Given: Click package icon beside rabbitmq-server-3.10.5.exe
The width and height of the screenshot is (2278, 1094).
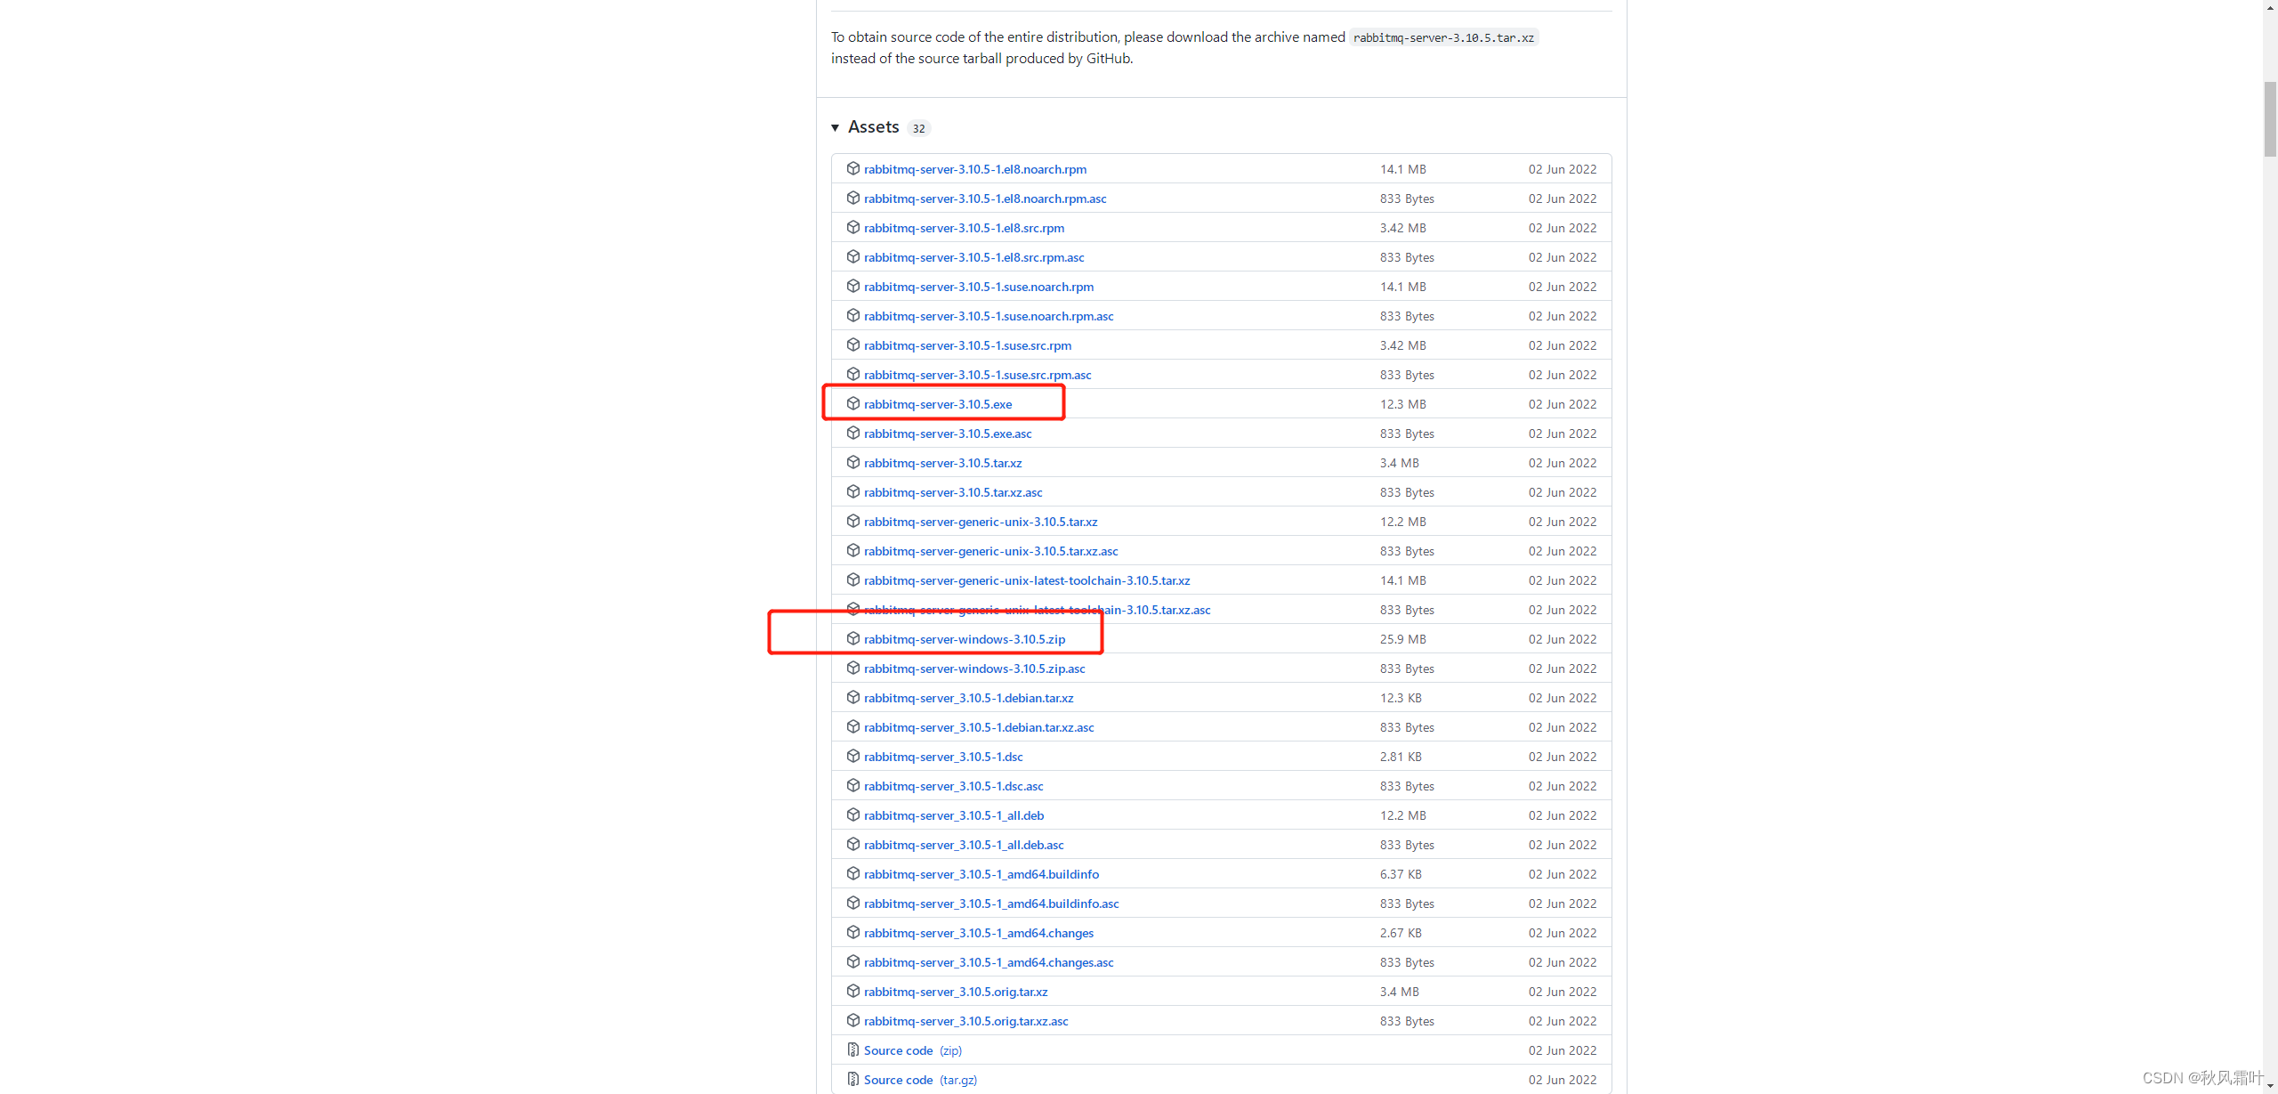Looking at the screenshot, I should tap(852, 404).
